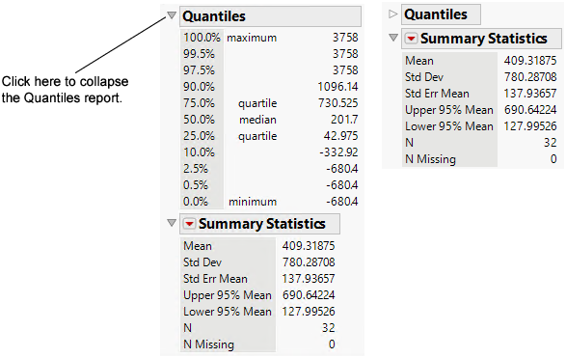Click Std Err Mean value 137.93657 in right panel
This screenshot has height=358, width=566.
530,94
